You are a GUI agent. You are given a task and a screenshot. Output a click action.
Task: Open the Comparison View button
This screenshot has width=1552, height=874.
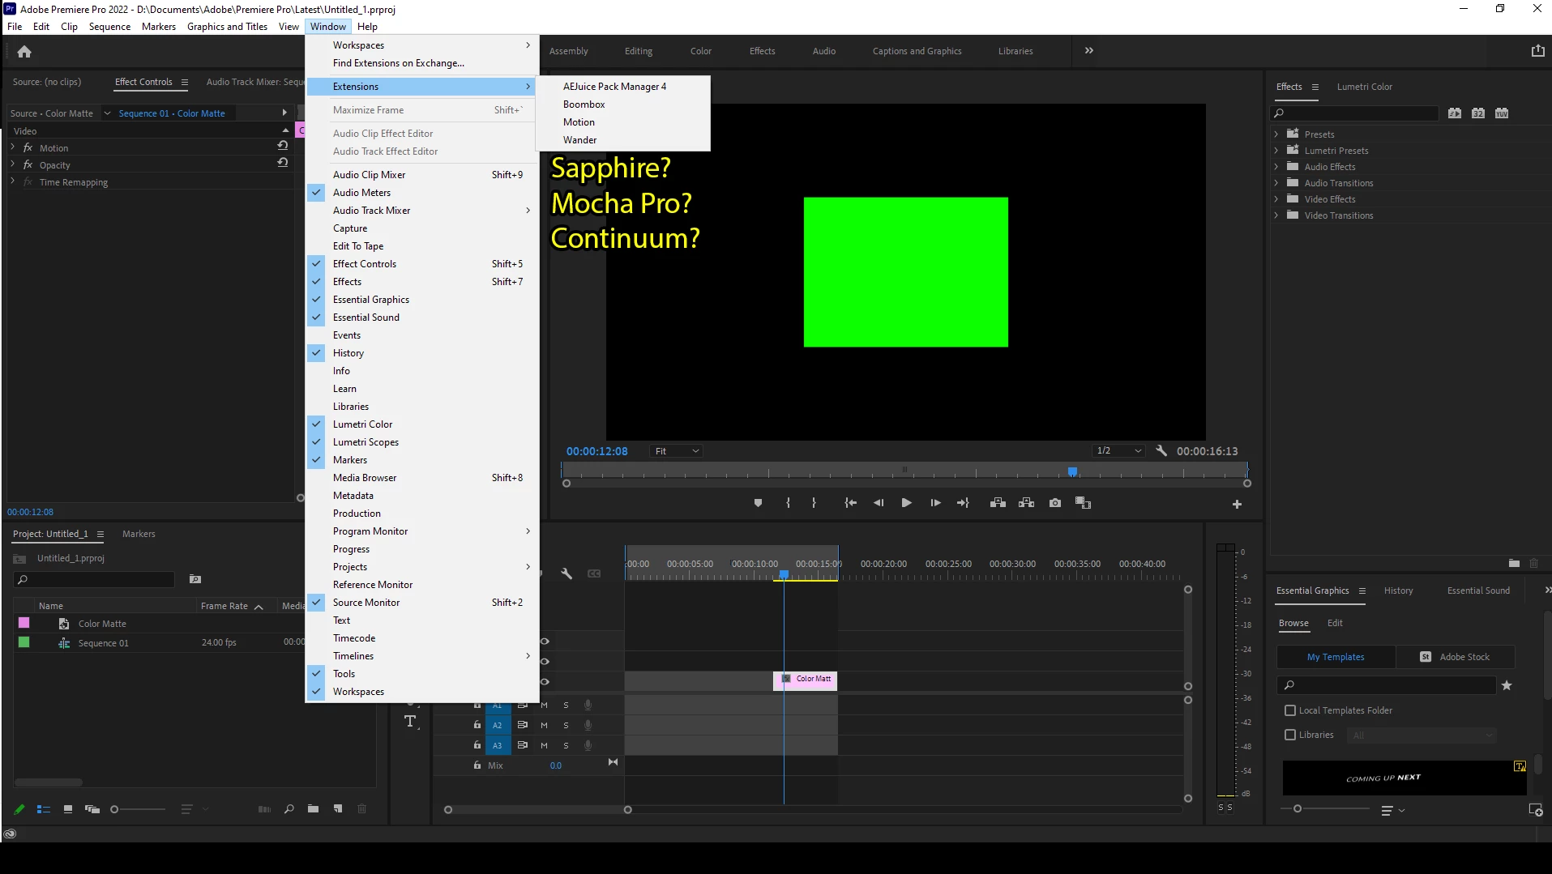pyautogui.click(x=1083, y=503)
